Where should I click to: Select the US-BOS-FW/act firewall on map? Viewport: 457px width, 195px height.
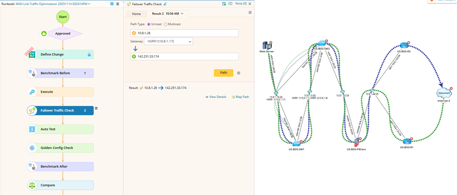click(357, 143)
